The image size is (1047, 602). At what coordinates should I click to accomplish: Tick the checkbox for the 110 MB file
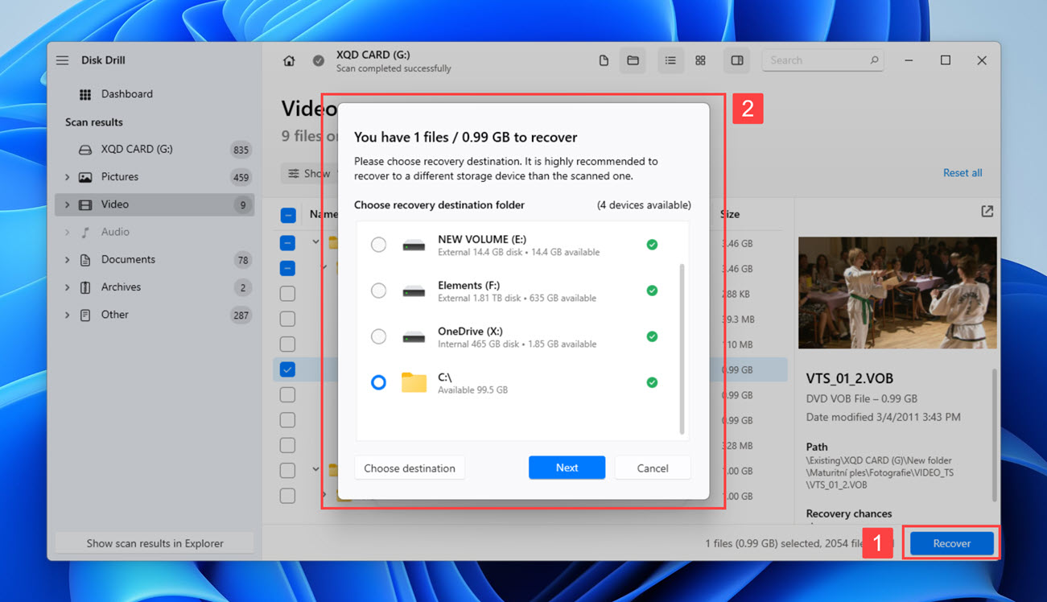[287, 344]
